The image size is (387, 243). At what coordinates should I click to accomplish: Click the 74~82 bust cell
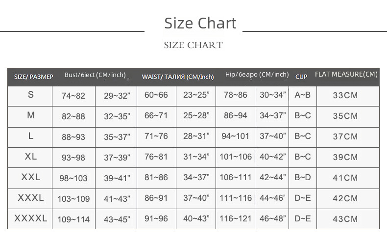73,96
